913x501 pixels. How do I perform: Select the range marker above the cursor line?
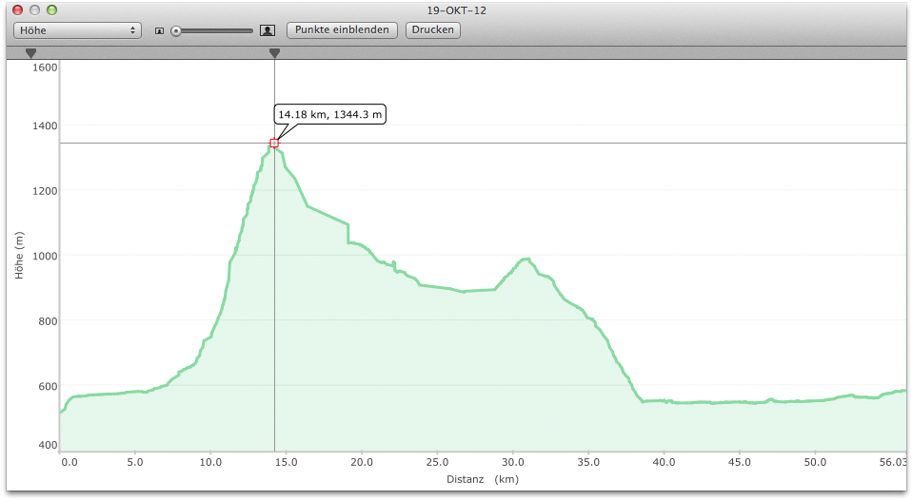(x=274, y=54)
